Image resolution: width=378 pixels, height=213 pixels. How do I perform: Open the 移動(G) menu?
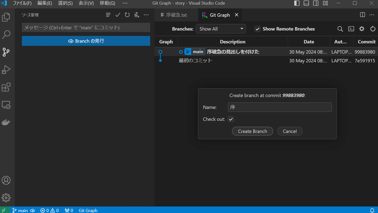[107, 3]
